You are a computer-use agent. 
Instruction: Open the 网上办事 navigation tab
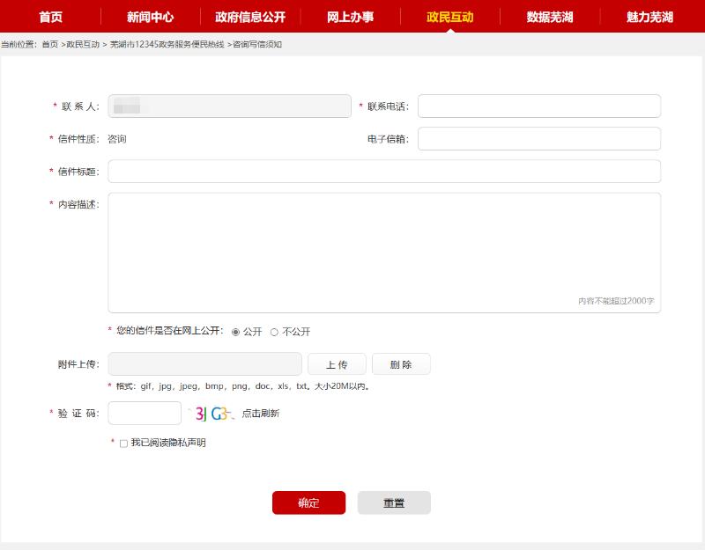pos(350,17)
